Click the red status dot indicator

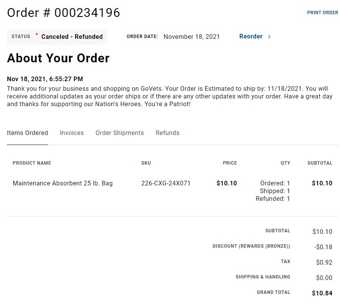click(37, 34)
